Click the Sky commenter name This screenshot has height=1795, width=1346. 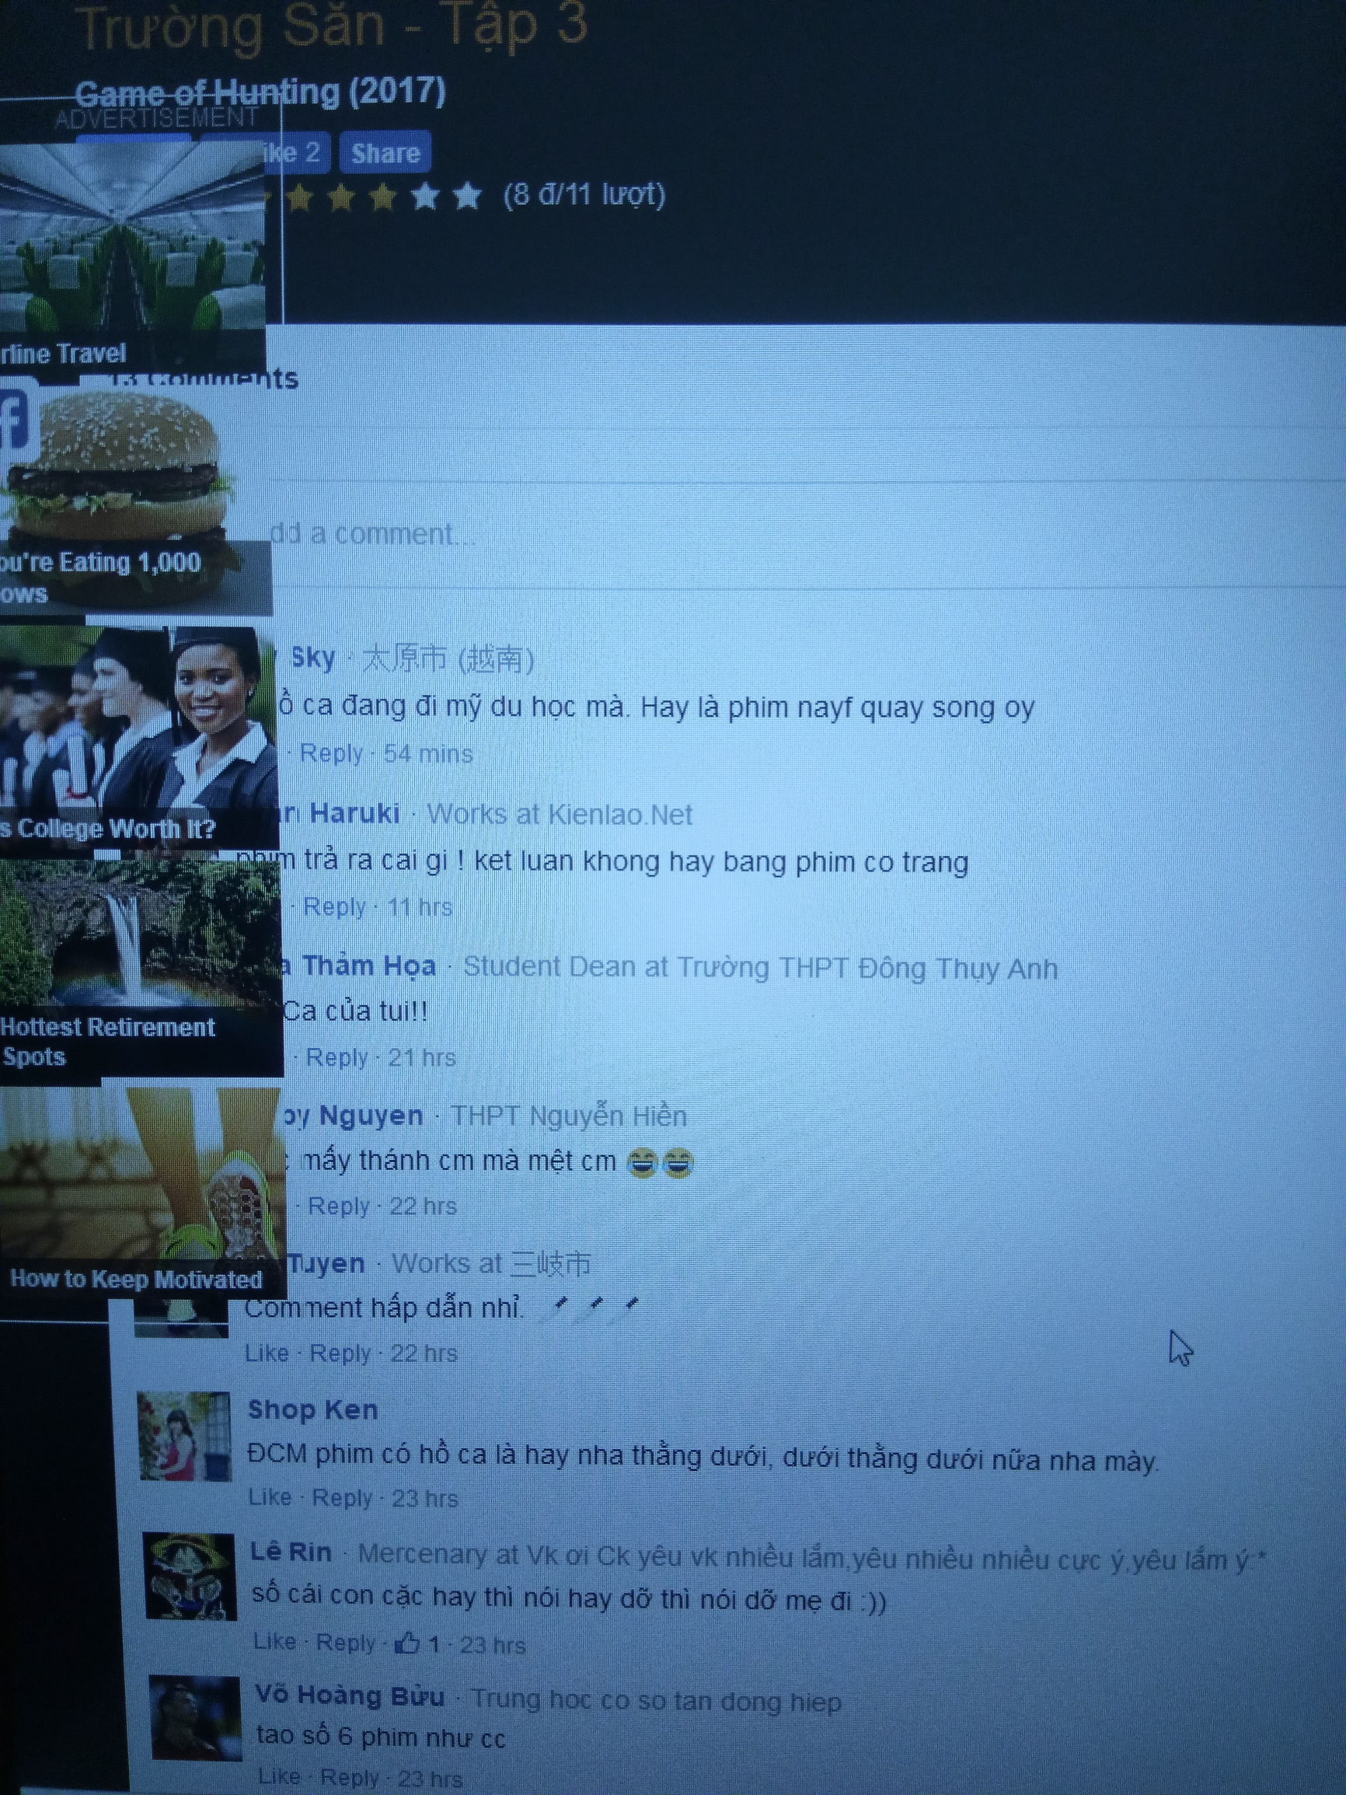[312, 656]
